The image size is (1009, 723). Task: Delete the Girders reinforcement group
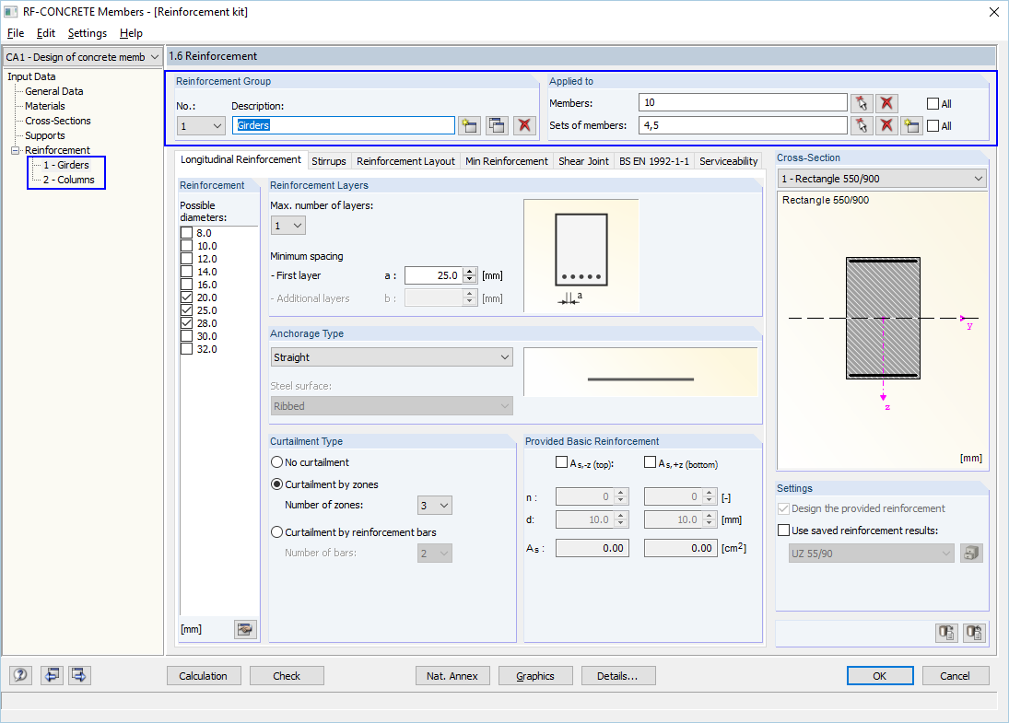coord(523,124)
